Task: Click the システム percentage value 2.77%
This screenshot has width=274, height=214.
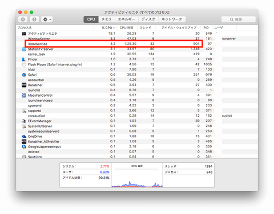Action: coord(104,166)
